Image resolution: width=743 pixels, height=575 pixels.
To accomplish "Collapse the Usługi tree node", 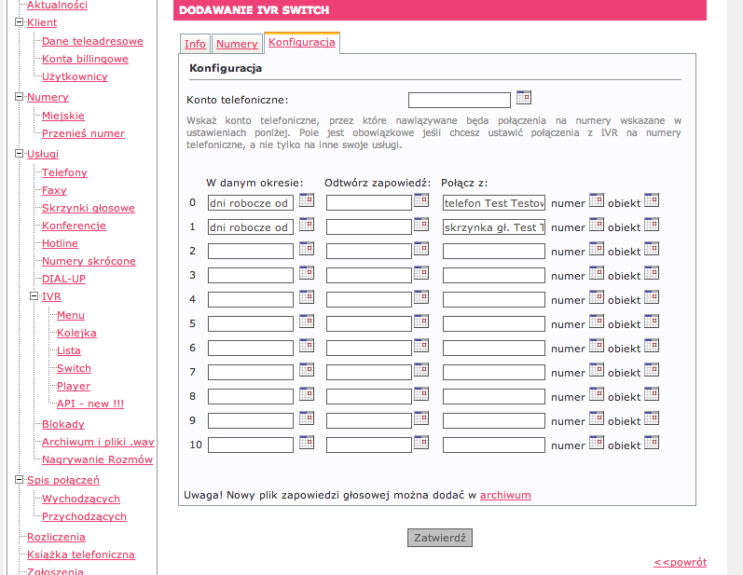I will point(19,154).
